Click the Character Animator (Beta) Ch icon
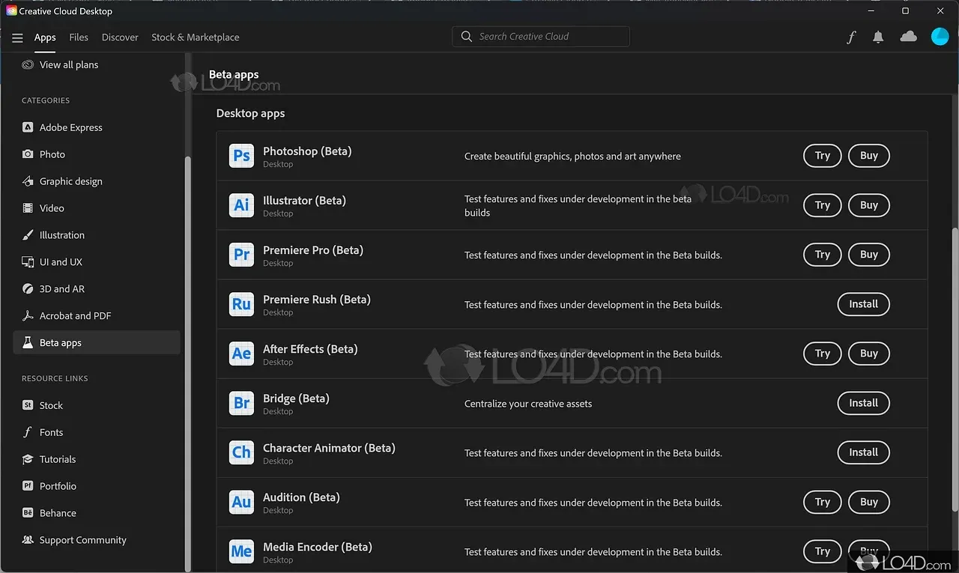959x573 pixels. click(241, 452)
